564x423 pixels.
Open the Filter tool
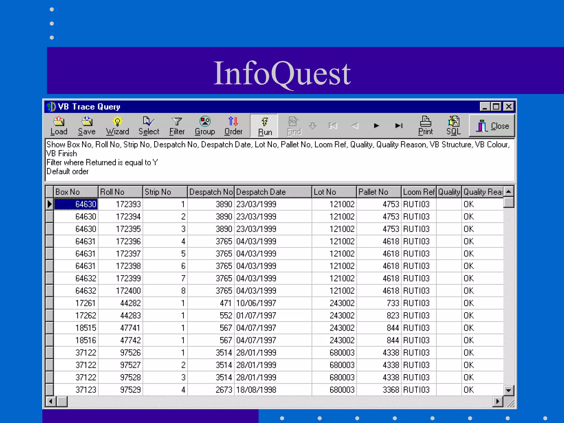point(177,126)
